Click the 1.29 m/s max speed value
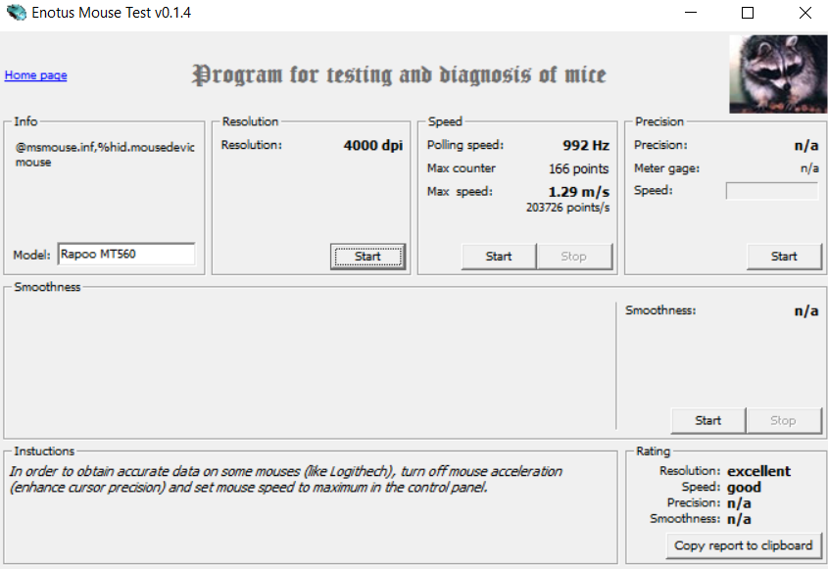This screenshot has height=569, width=828. pyautogui.click(x=579, y=192)
